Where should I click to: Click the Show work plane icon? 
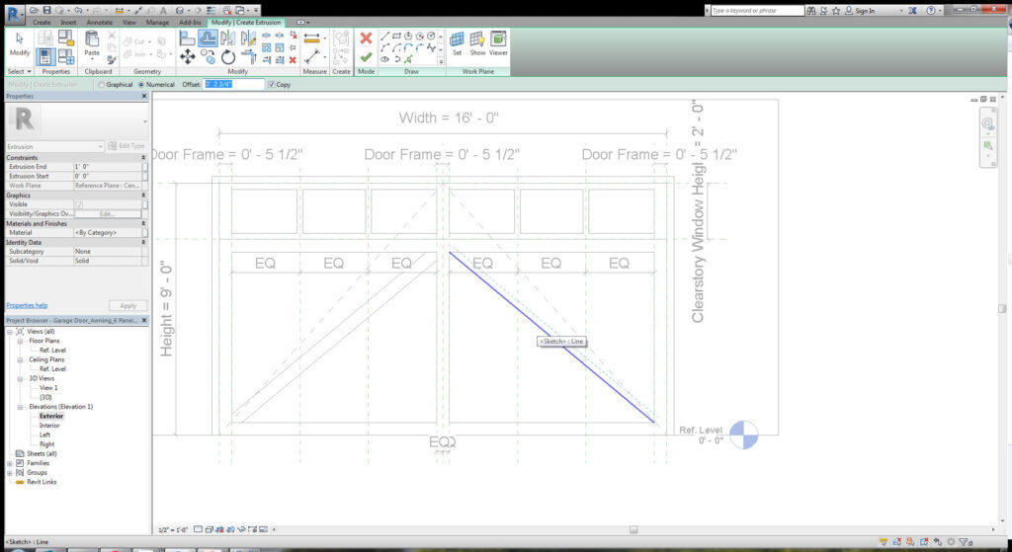477,42
